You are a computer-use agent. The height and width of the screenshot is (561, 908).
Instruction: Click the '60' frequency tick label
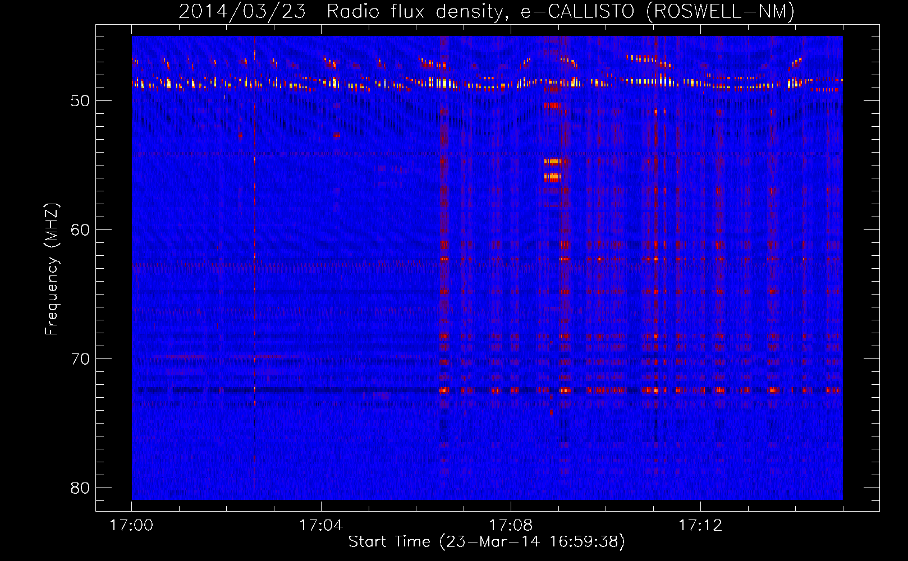pyautogui.click(x=81, y=230)
